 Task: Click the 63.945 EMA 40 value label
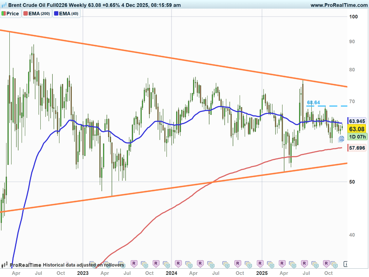[x=357, y=121]
